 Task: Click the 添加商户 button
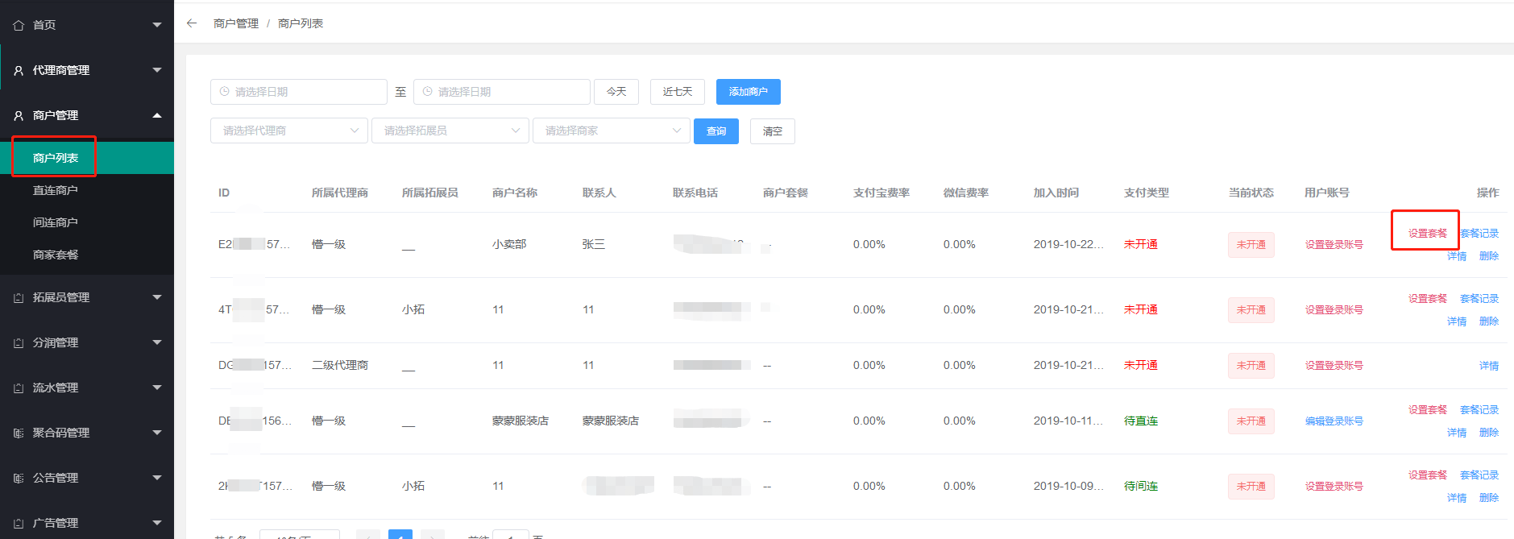[x=749, y=92]
